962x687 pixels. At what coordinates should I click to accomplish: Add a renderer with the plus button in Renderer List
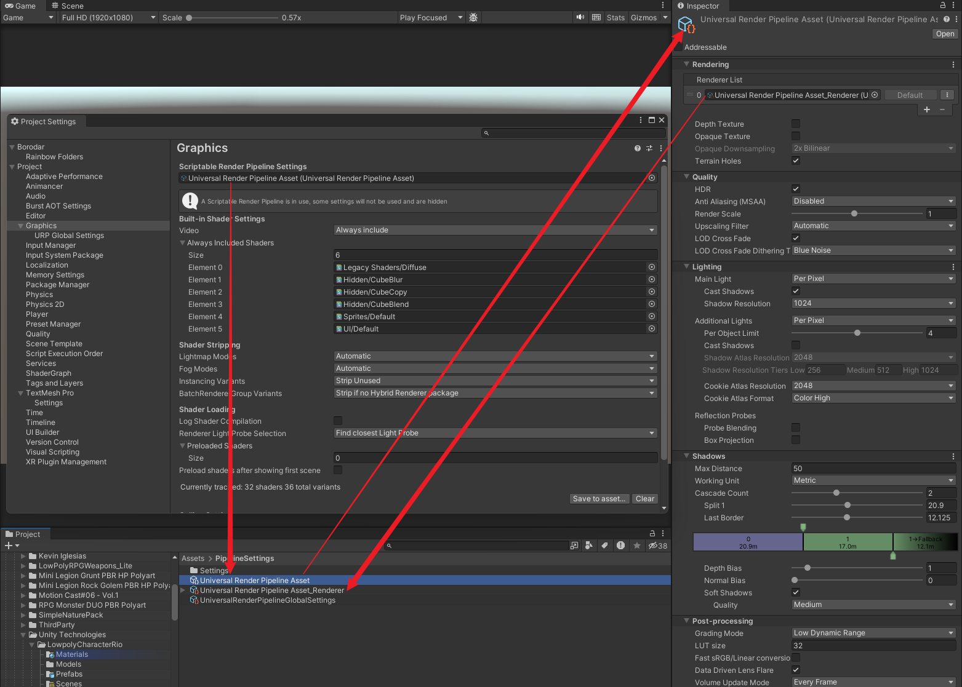point(927,109)
